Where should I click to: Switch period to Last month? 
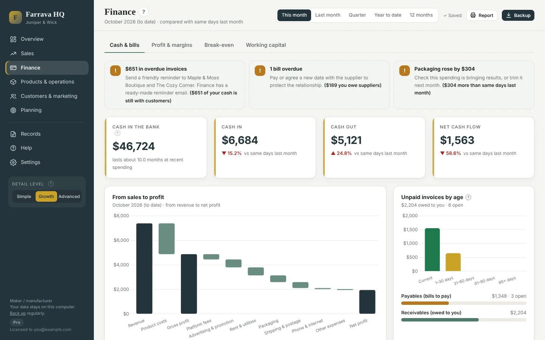click(328, 15)
